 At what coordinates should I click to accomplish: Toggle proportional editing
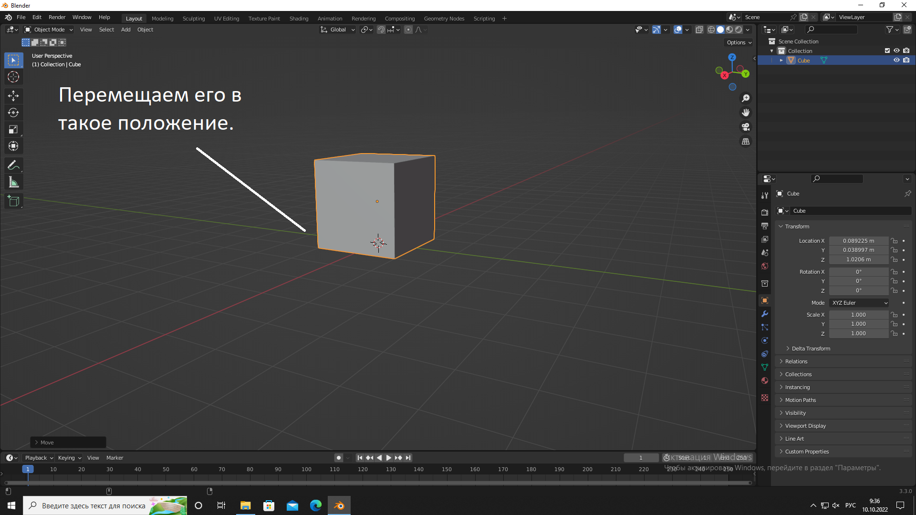pyautogui.click(x=408, y=30)
